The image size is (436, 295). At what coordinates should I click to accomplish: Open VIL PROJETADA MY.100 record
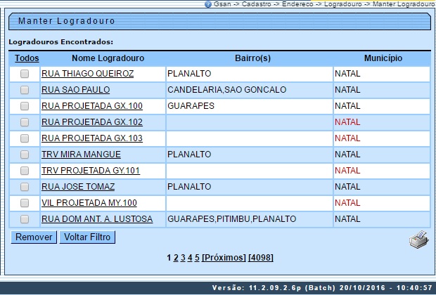click(89, 203)
